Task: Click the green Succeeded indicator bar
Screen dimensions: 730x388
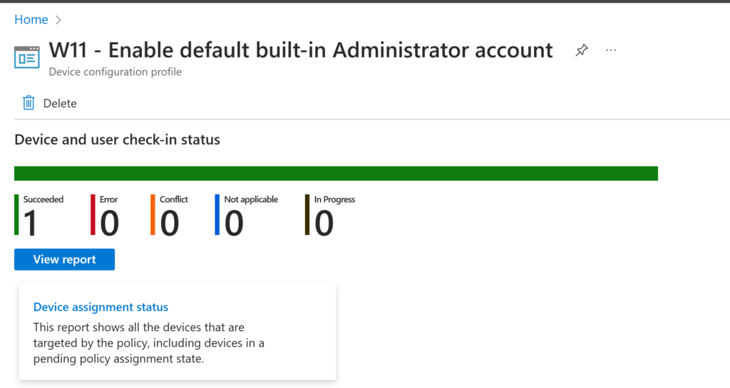Action: tap(16, 214)
